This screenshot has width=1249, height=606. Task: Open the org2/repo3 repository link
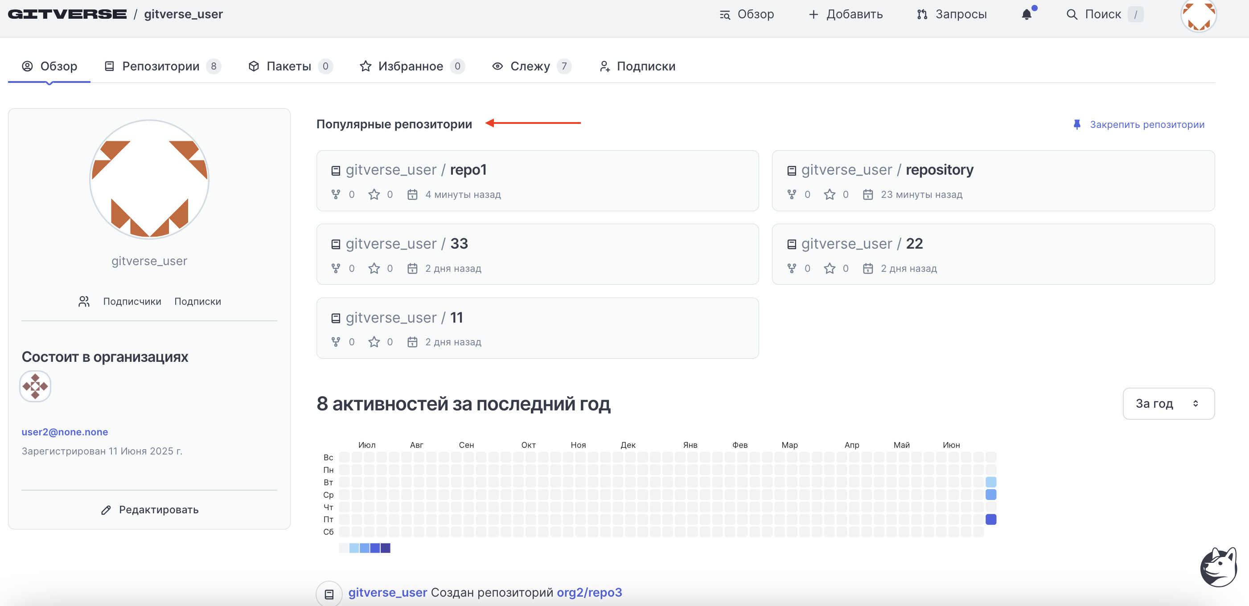(x=589, y=593)
